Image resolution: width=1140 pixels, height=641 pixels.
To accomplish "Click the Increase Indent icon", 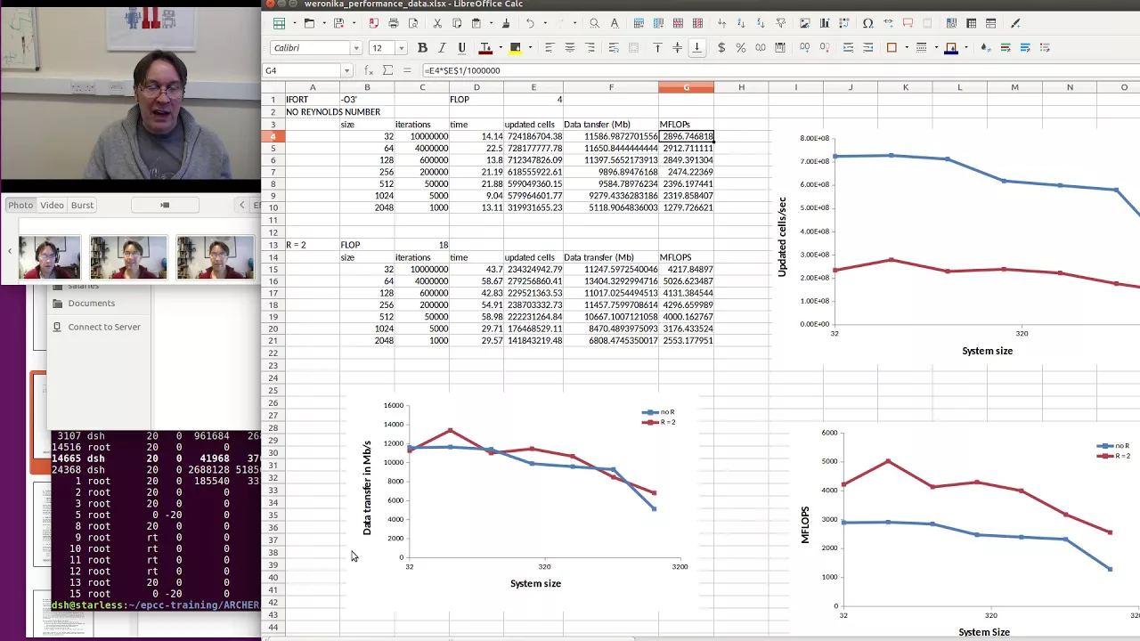I will (x=848, y=48).
